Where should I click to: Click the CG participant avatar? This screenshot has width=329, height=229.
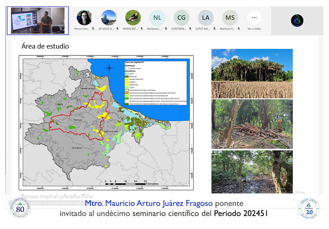181,17
